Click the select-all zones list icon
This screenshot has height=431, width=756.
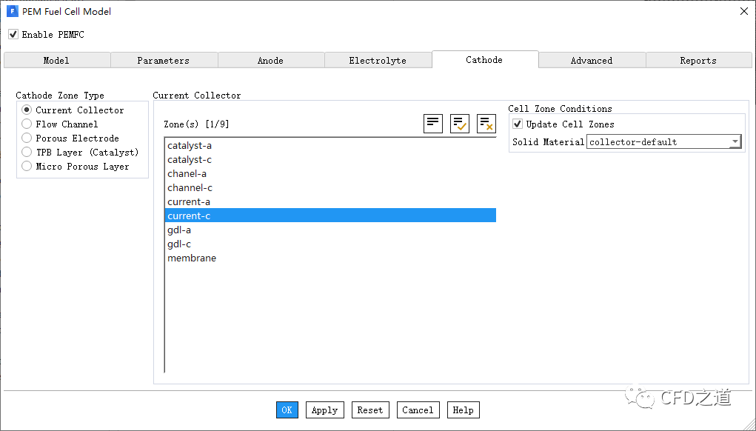point(433,124)
